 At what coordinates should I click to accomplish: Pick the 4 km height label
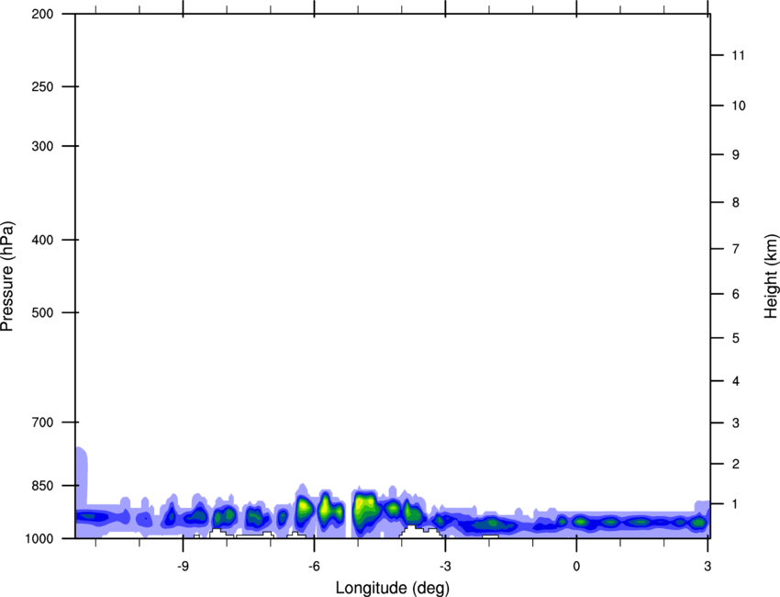736,381
